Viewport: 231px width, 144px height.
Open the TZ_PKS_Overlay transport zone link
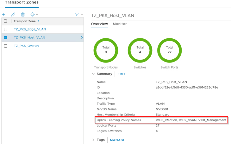(x=27, y=46)
